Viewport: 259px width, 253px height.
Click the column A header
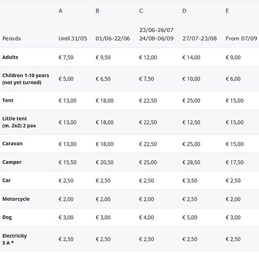point(61,11)
